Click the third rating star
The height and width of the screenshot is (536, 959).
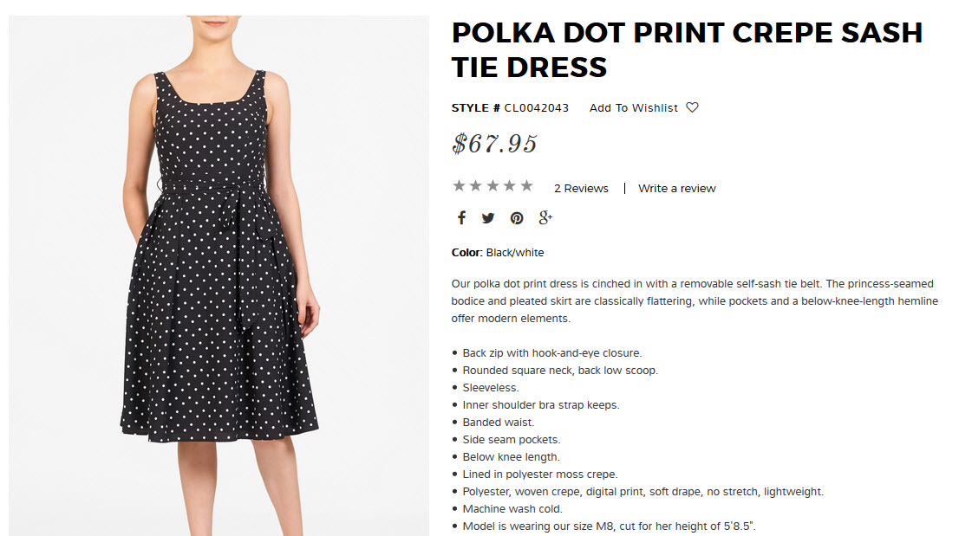pyautogui.click(x=493, y=186)
